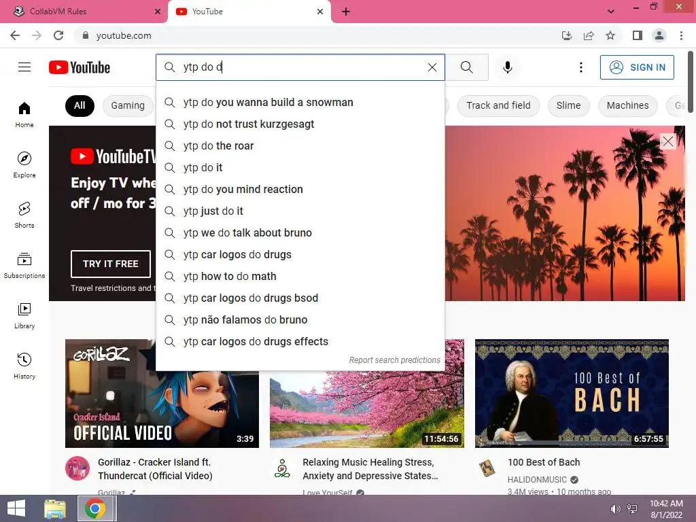Click the magnifier search submit button

coord(466,67)
